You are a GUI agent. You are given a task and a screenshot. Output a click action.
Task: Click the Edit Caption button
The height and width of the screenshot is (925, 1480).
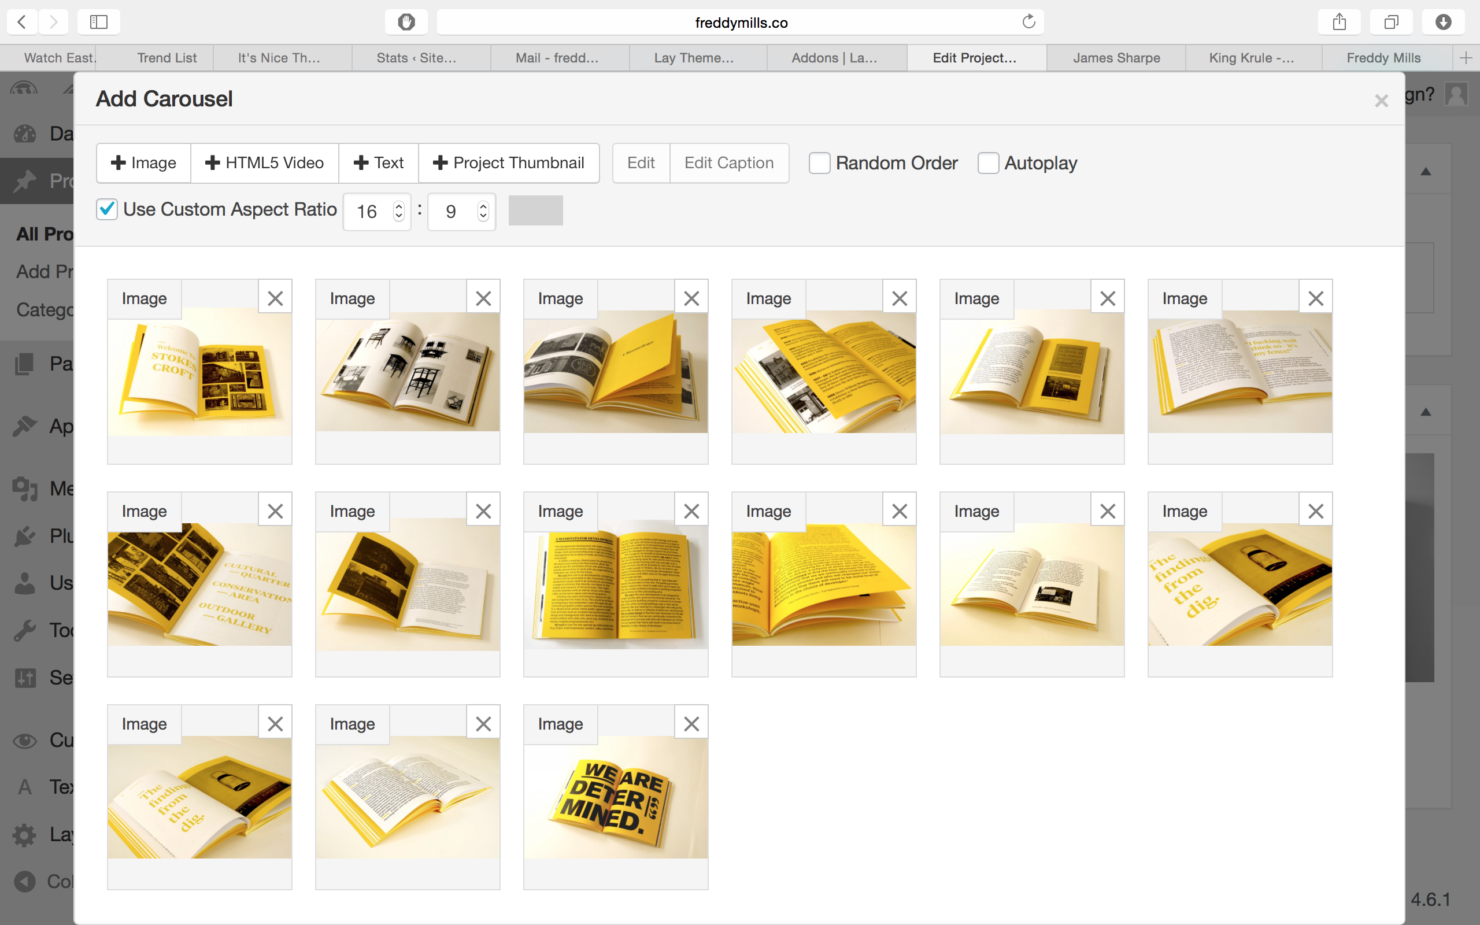tap(729, 162)
